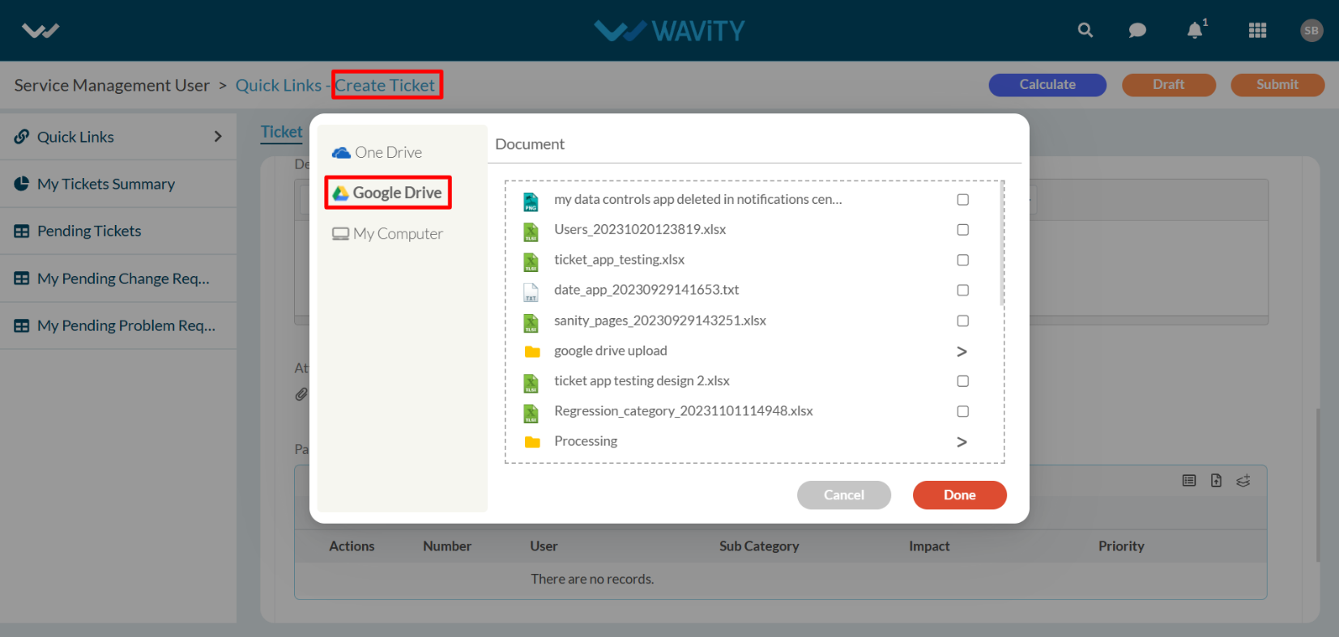
Task: Click the attachment paperclip icon
Action: click(301, 394)
